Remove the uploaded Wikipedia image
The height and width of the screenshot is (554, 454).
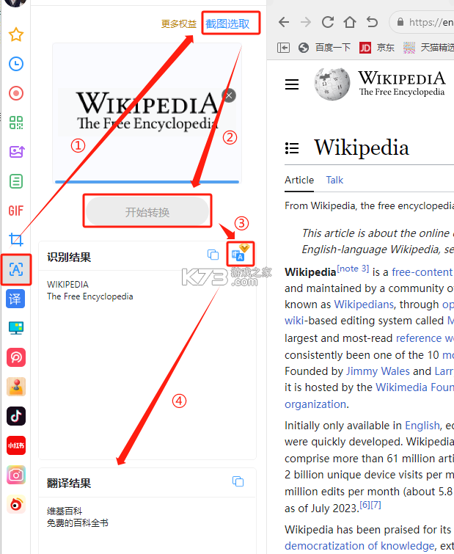point(229,95)
